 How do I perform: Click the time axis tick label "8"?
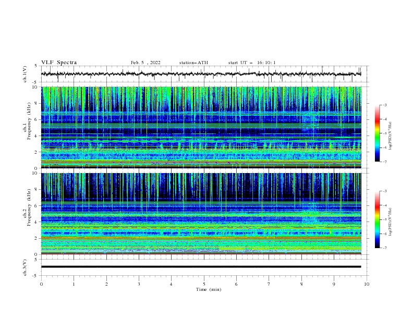pos(301,284)
